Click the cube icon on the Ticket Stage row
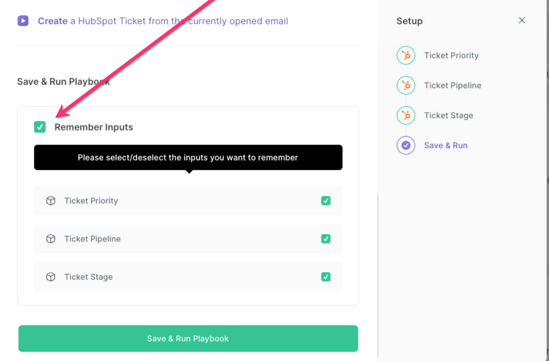This screenshot has width=549, height=361. (x=50, y=277)
